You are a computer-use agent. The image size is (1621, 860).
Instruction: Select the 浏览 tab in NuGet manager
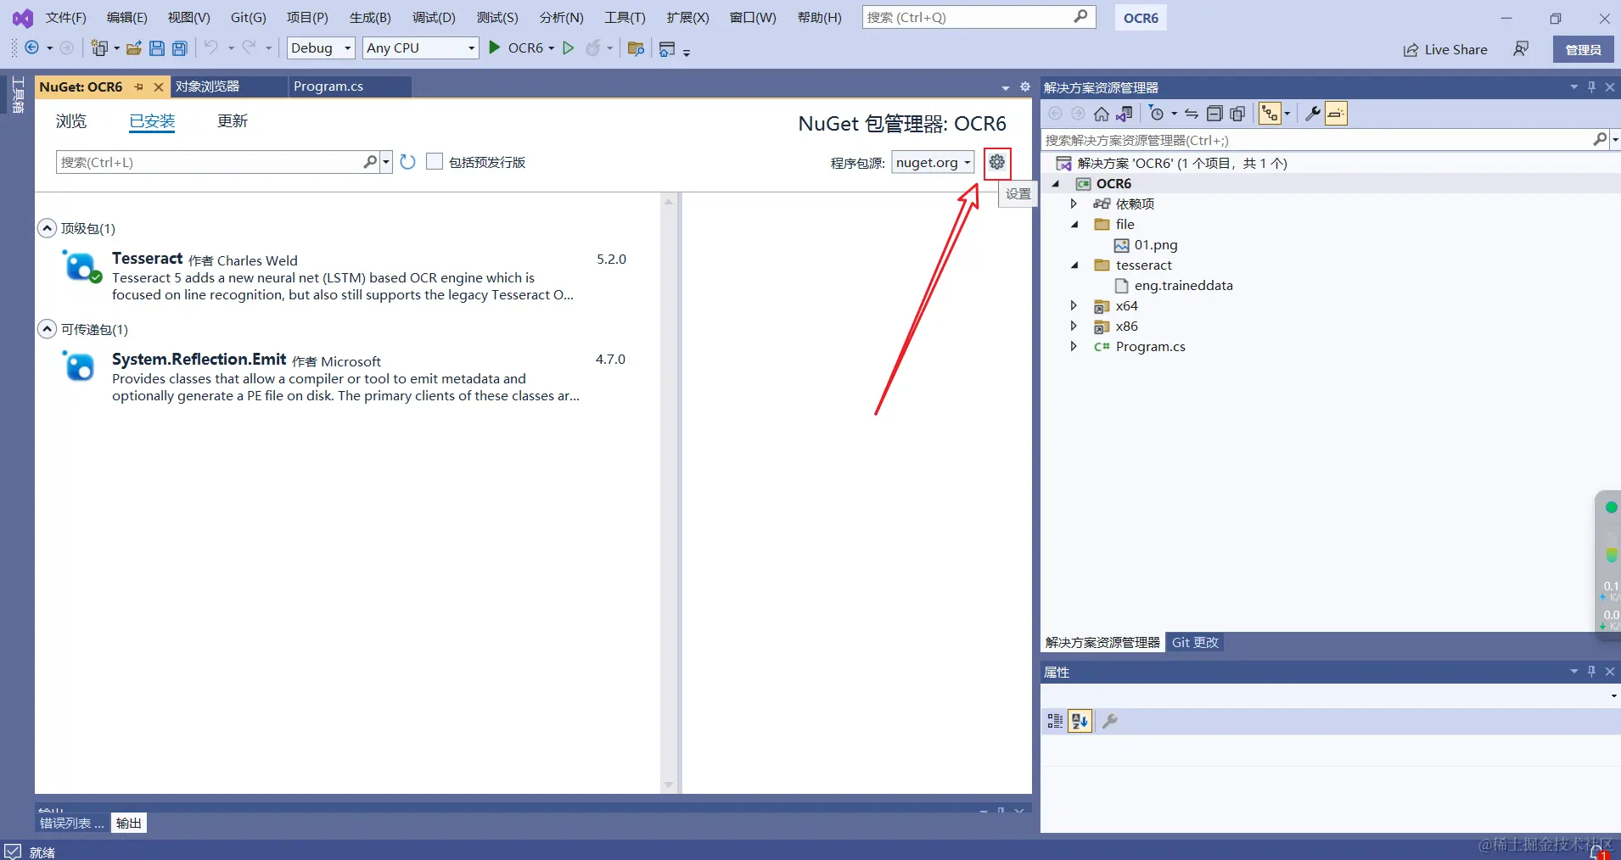tap(71, 121)
